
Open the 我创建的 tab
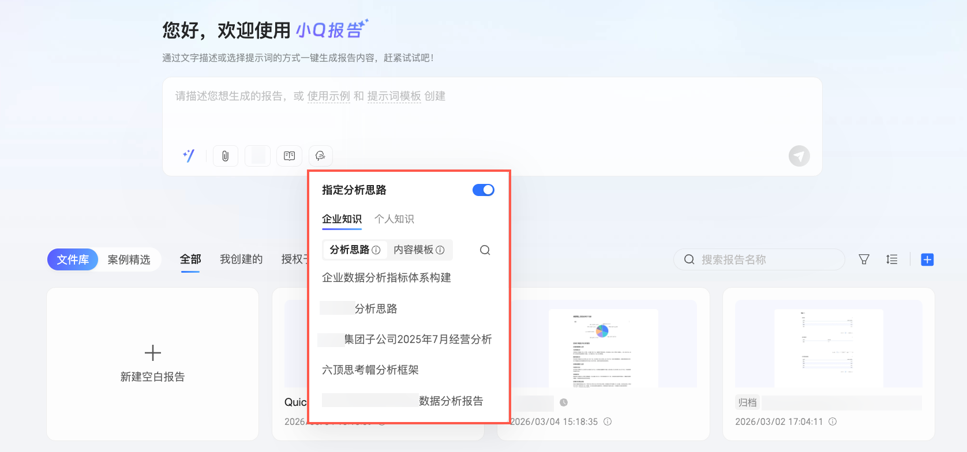pyautogui.click(x=241, y=259)
